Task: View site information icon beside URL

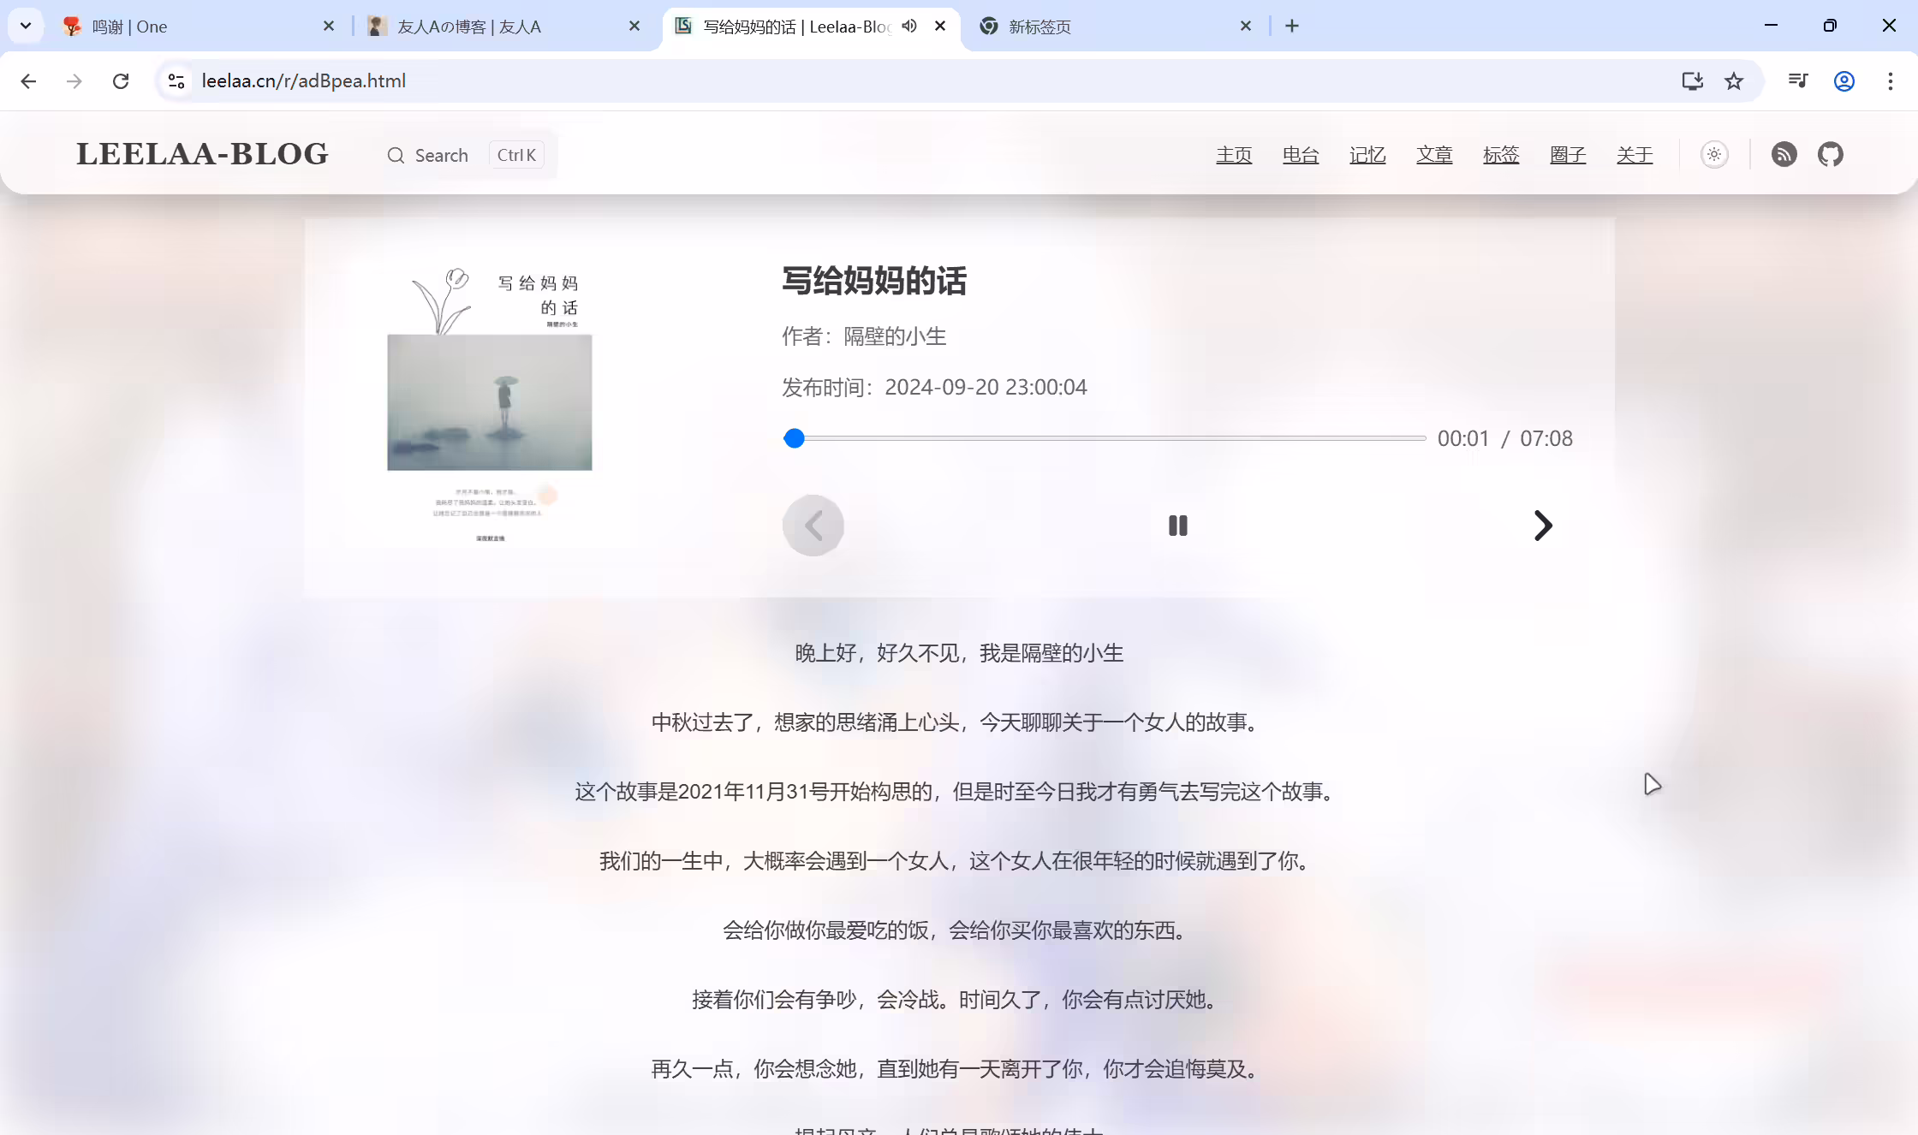Action: point(176,81)
